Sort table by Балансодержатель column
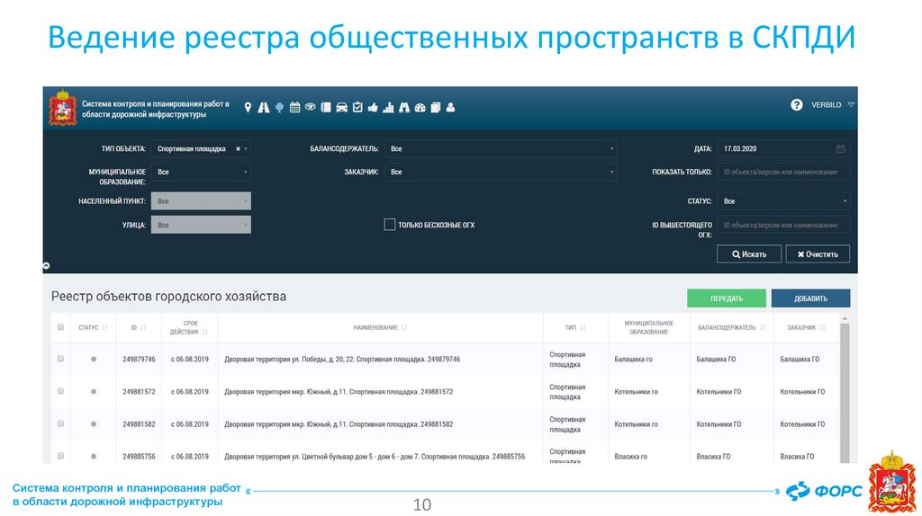This screenshot has height=516, width=922. pos(763,327)
